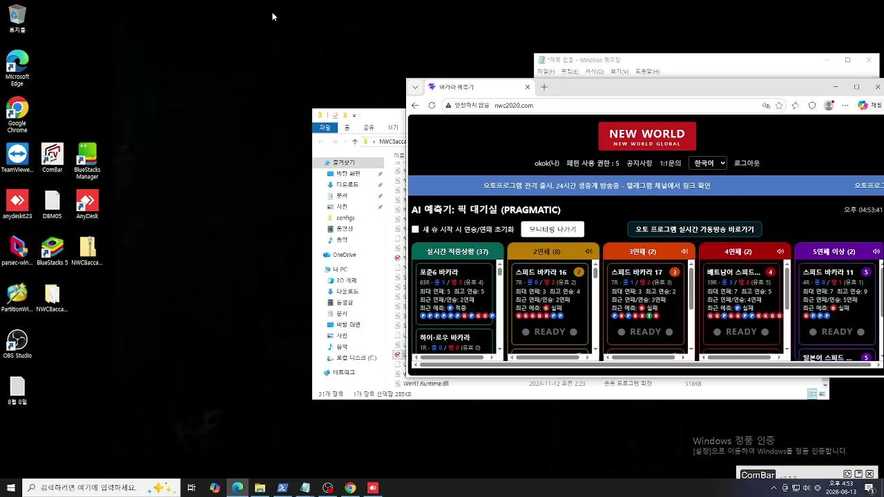
Task: Select the DBM05 file on desktop
Action: (x=52, y=204)
